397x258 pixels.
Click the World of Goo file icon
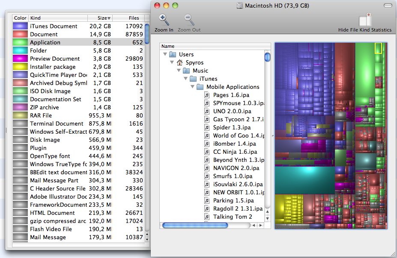click(207, 135)
